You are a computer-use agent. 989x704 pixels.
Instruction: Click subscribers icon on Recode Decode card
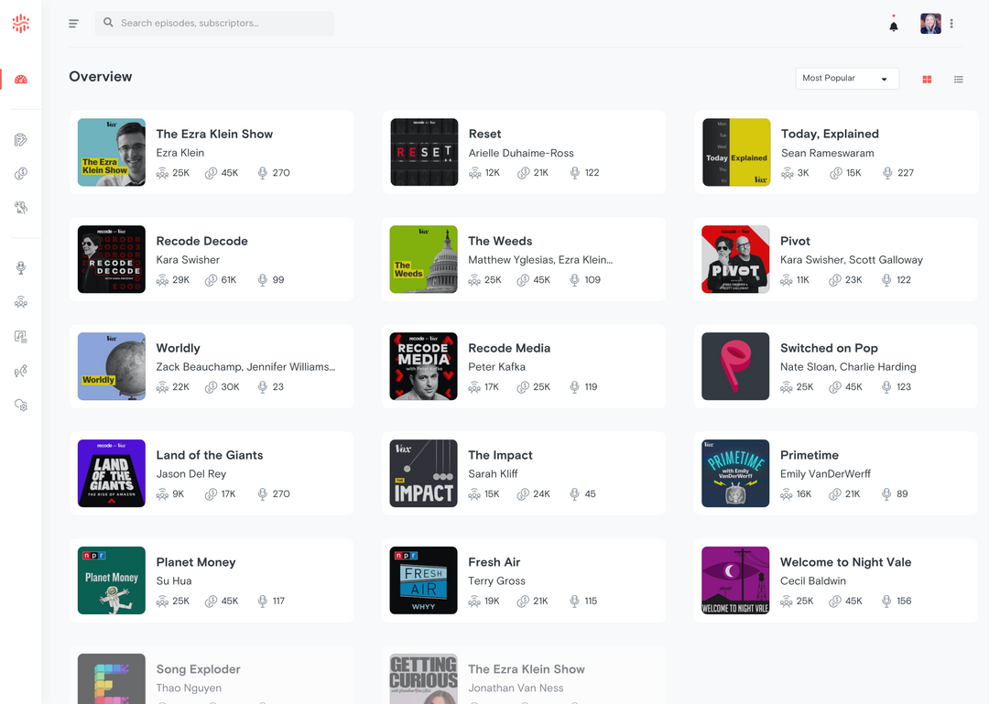[x=162, y=280]
